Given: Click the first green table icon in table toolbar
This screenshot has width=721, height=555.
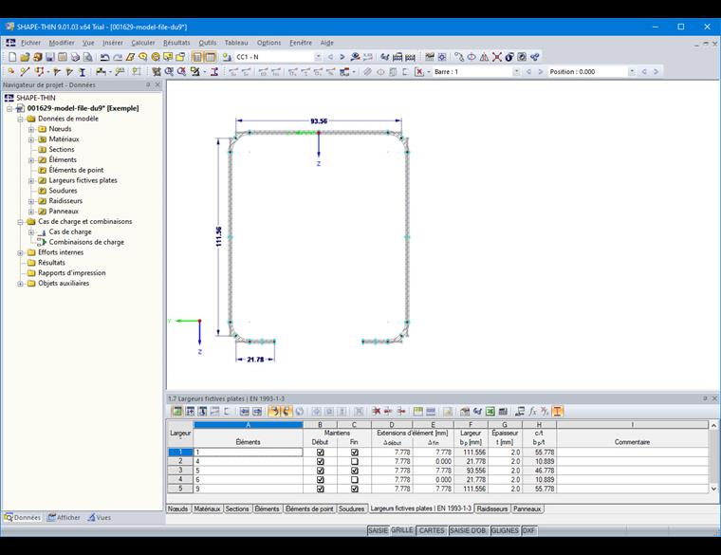Looking at the screenshot, I should pos(177,412).
